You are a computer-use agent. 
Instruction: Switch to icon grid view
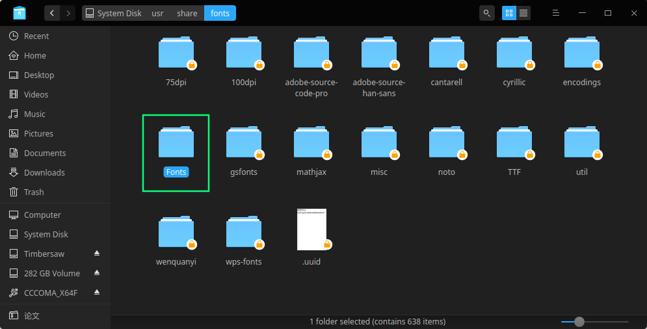(x=509, y=13)
